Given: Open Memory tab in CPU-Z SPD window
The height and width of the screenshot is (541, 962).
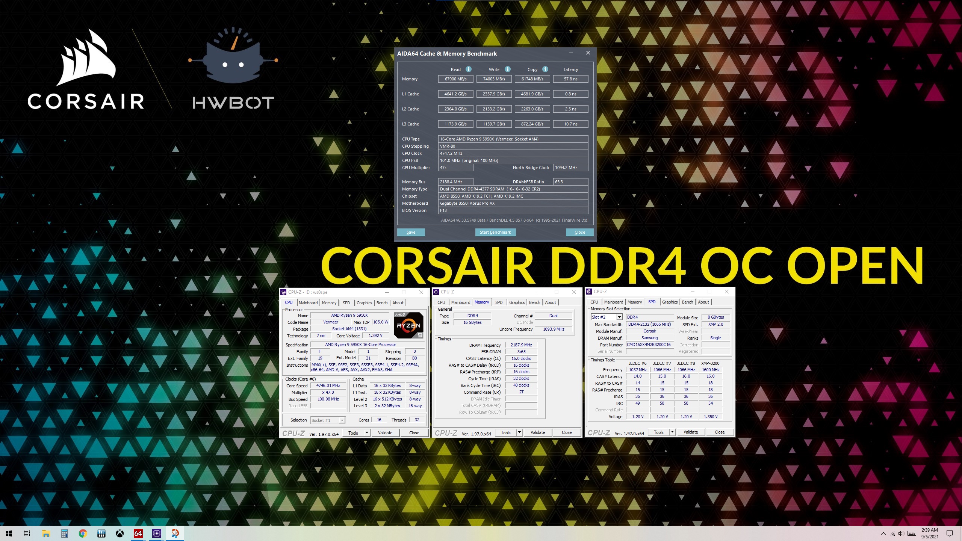Looking at the screenshot, I should 635,302.
